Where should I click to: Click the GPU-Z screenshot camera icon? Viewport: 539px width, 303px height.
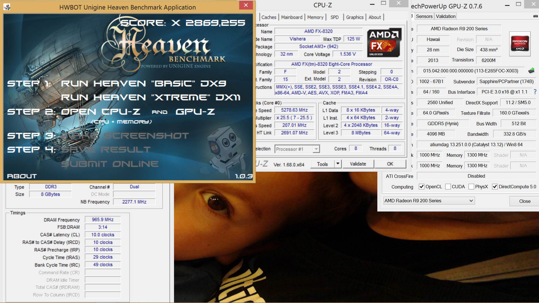point(535,16)
